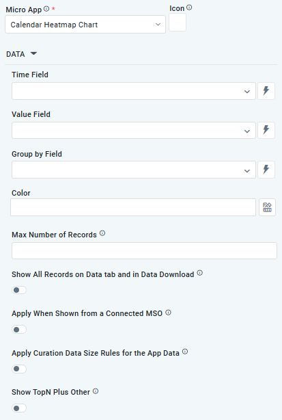
Task: Expand the Value Field dropdown
Action: click(134, 131)
